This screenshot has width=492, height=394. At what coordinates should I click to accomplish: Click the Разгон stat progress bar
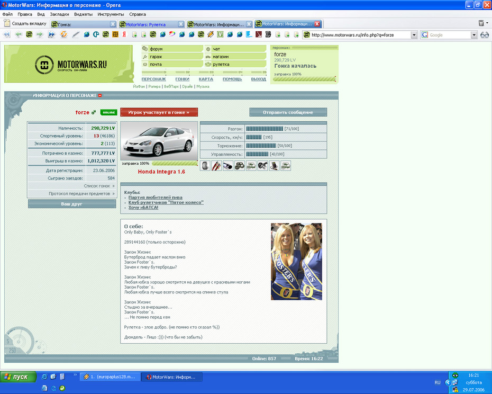click(265, 129)
